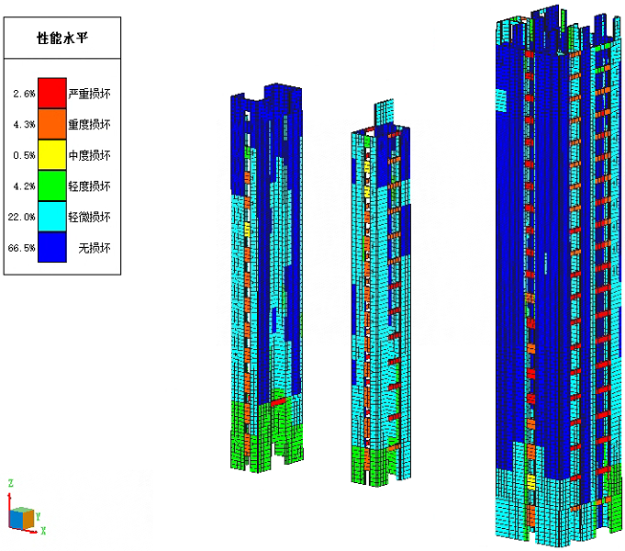
Task: Click the green 轻度损坏 color swatch
Action: (51, 186)
